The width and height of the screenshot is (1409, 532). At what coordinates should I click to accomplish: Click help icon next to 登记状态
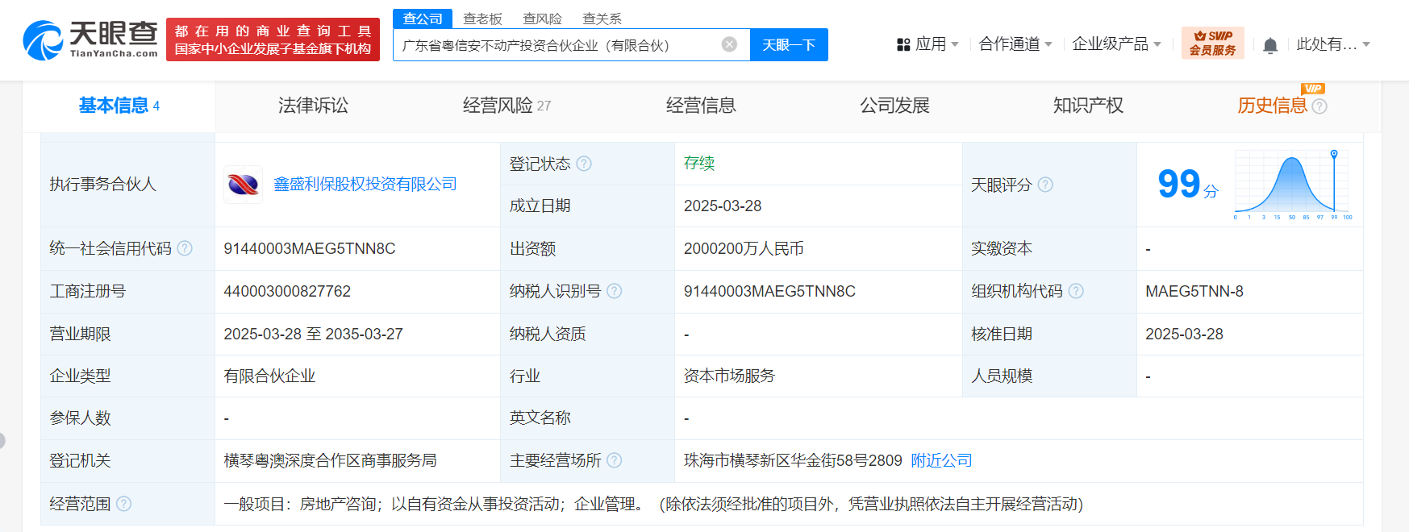(584, 164)
